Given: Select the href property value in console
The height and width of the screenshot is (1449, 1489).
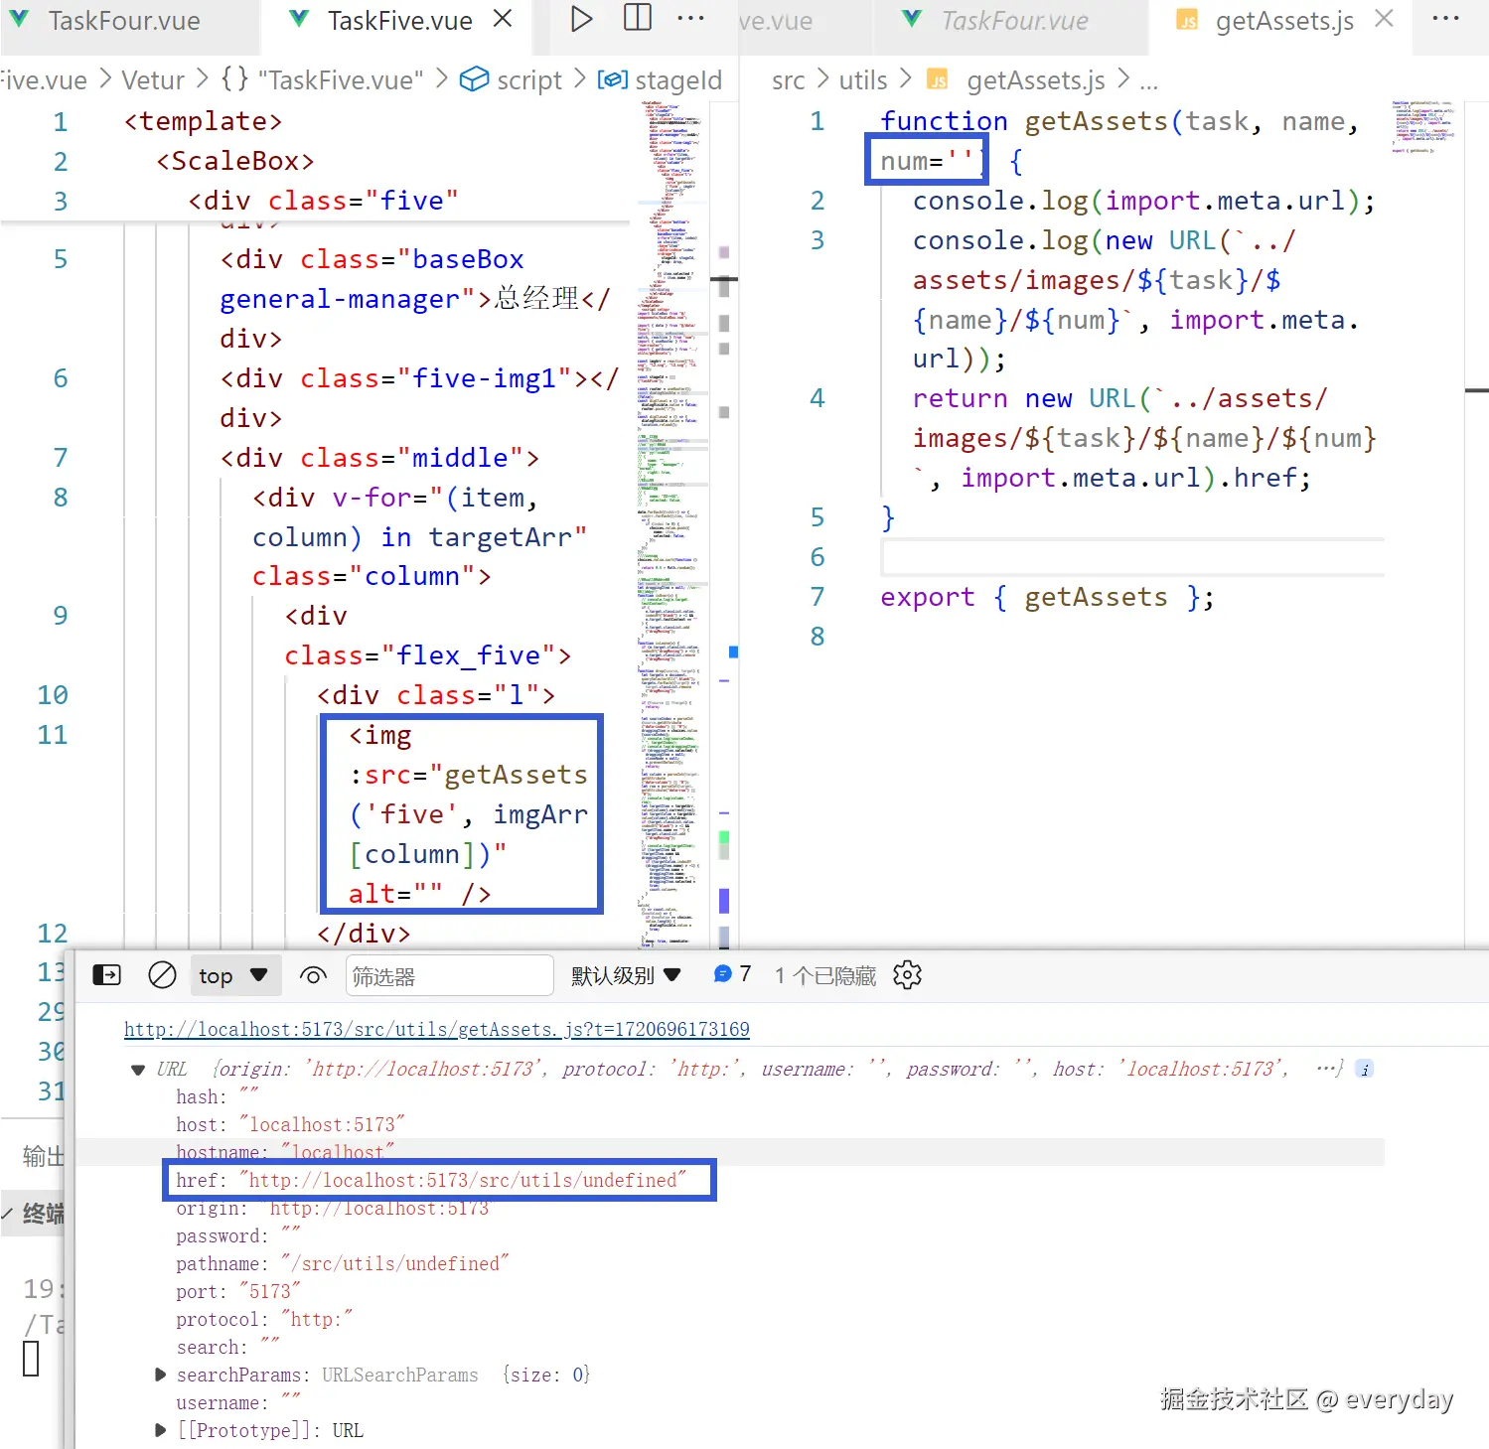Looking at the screenshot, I should 463,1180.
